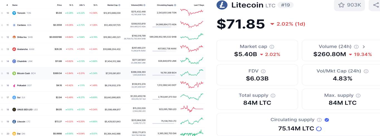Sort by the 24h % column header

click(x=82, y=5)
